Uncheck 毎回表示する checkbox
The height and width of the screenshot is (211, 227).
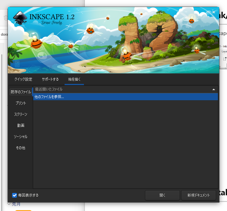pyautogui.click(x=14, y=195)
